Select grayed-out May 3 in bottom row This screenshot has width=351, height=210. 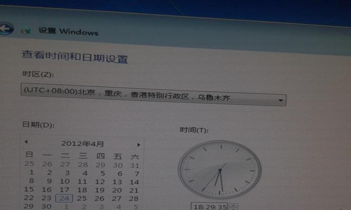102,207
